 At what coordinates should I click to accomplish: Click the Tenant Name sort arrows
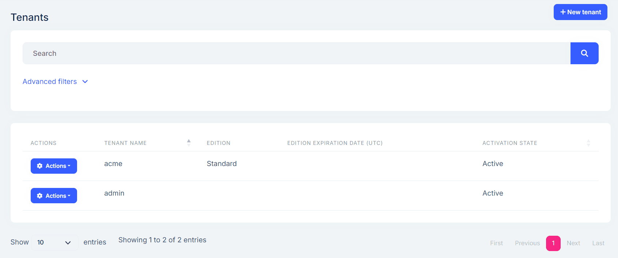click(x=189, y=143)
